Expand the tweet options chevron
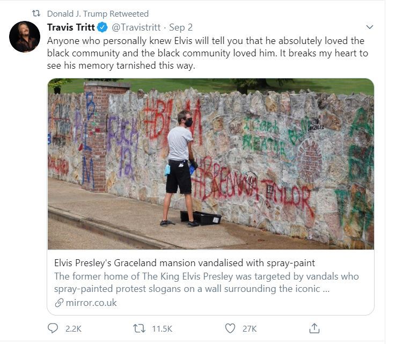This screenshot has height=344, width=403. point(369,27)
